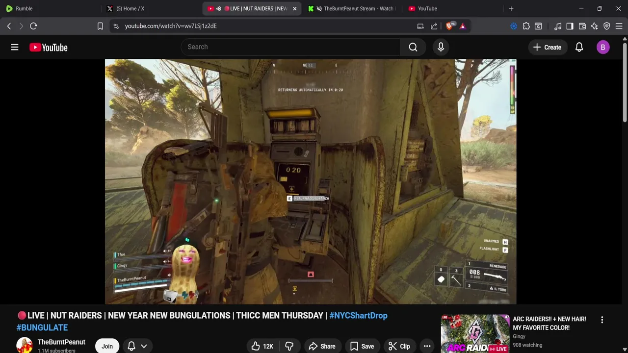628x353 pixels.
Task: Toggle the browser sidebar panel
Action: [x=570, y=26]
